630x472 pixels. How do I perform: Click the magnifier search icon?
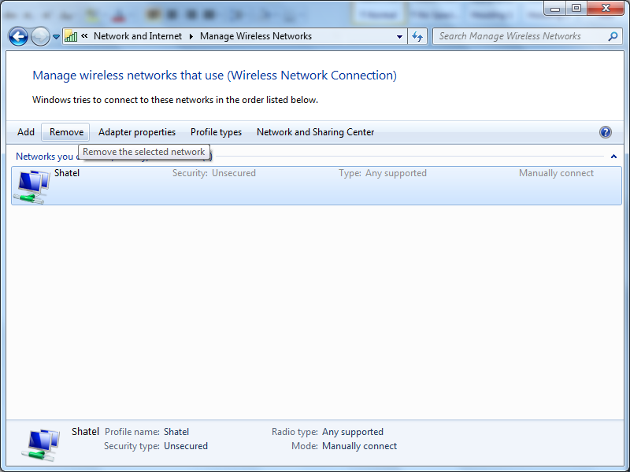613,36
